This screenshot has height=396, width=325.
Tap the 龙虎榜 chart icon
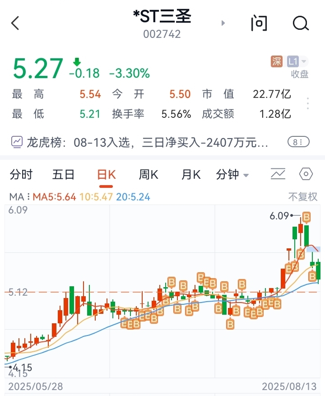[17, 142]
